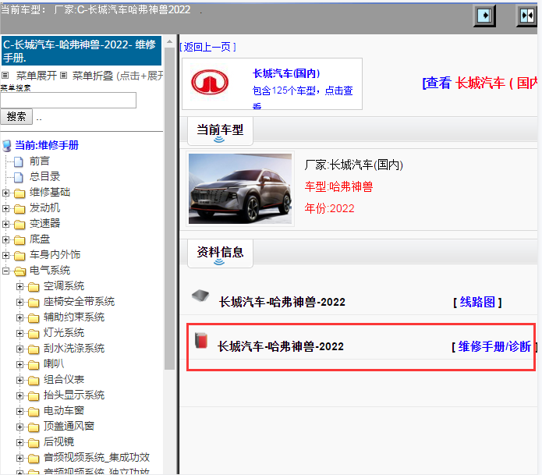
Task: Open 前言 in the tree
Action: point(40,161)
